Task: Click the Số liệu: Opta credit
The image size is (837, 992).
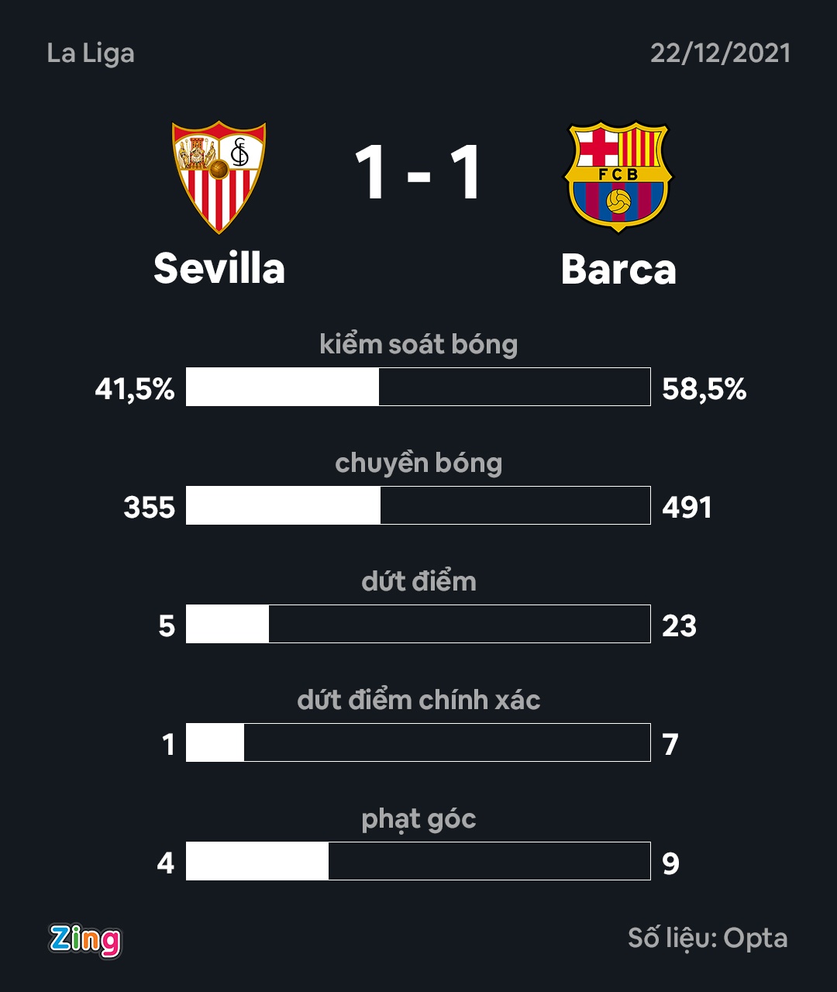Action: 708,939
